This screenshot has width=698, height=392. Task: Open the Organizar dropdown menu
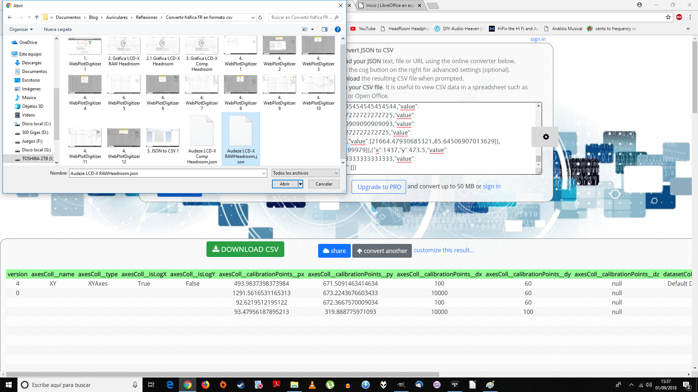pos(21,29)
